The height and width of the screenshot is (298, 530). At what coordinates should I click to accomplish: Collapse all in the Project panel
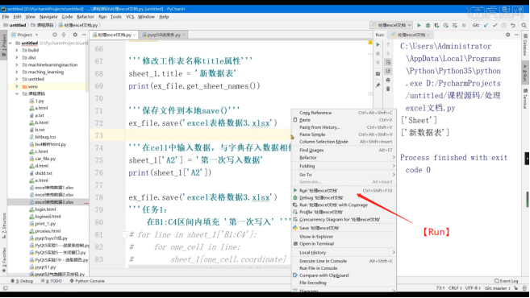coord(64,35)
